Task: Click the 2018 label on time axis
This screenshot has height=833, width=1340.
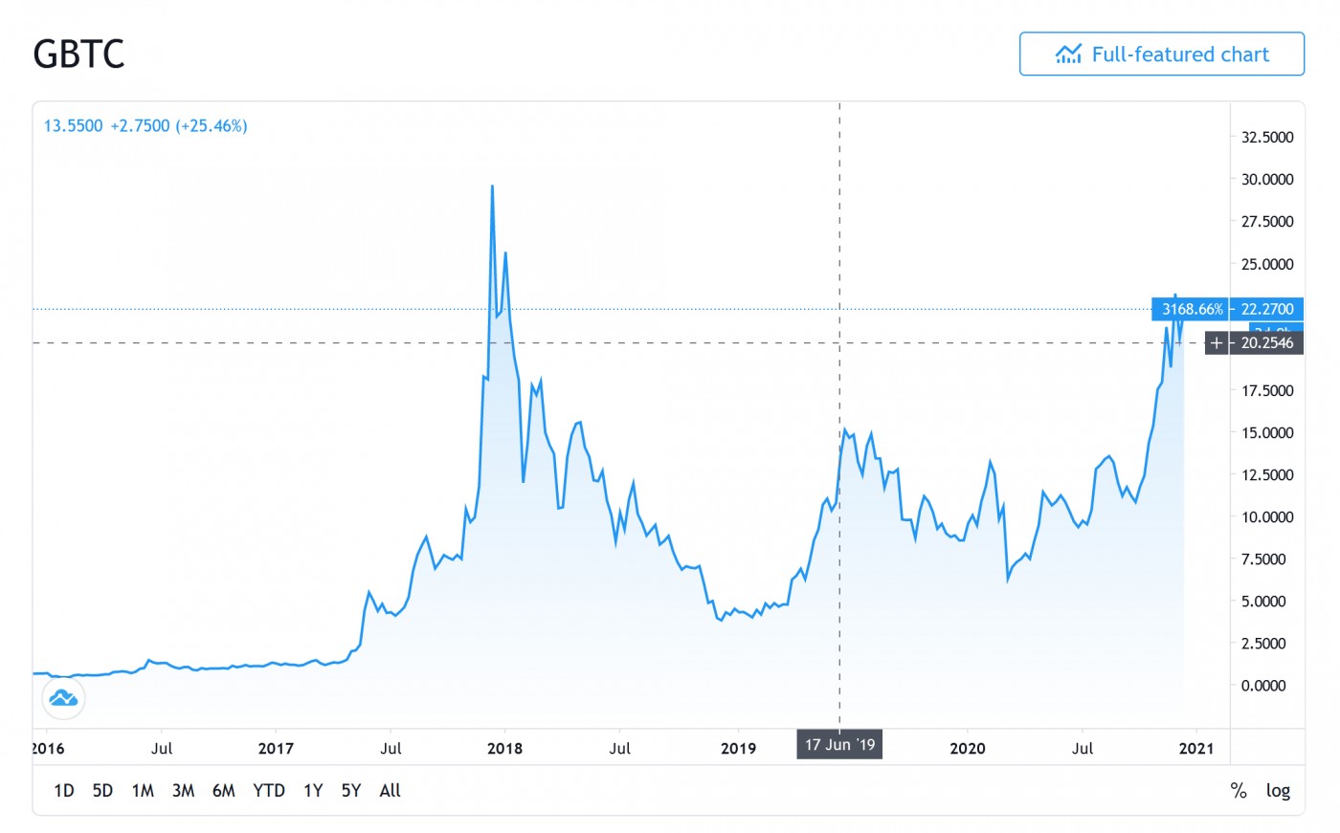Action: [504, 748]
